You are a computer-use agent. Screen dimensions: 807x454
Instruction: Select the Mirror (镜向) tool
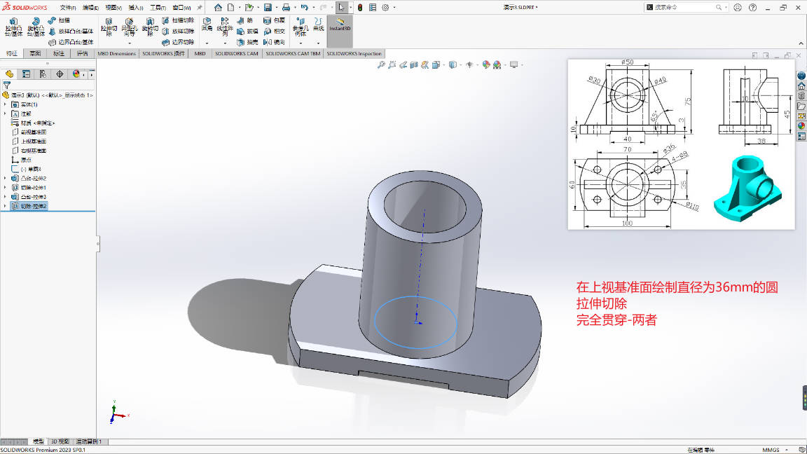[275, 42]
